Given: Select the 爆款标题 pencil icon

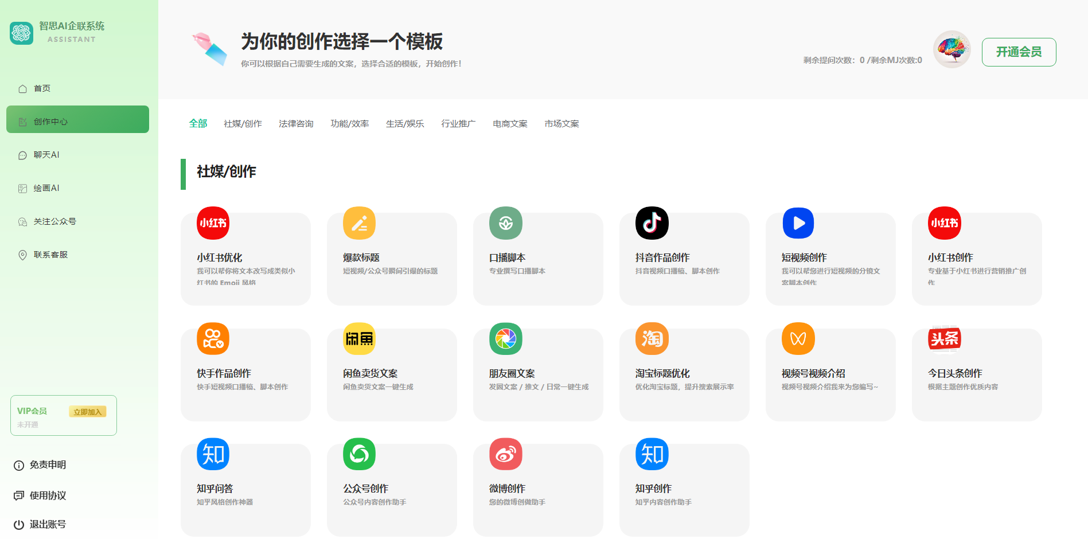Looking at the screenshot, I should tap(359, 223).
